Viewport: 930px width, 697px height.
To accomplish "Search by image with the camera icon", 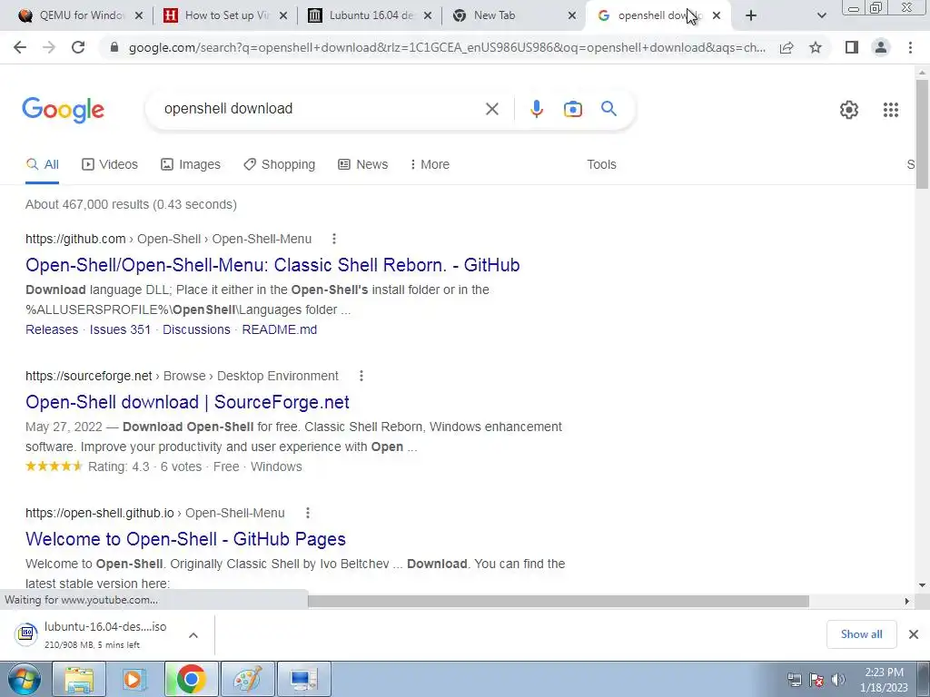I will pos(572,109).
